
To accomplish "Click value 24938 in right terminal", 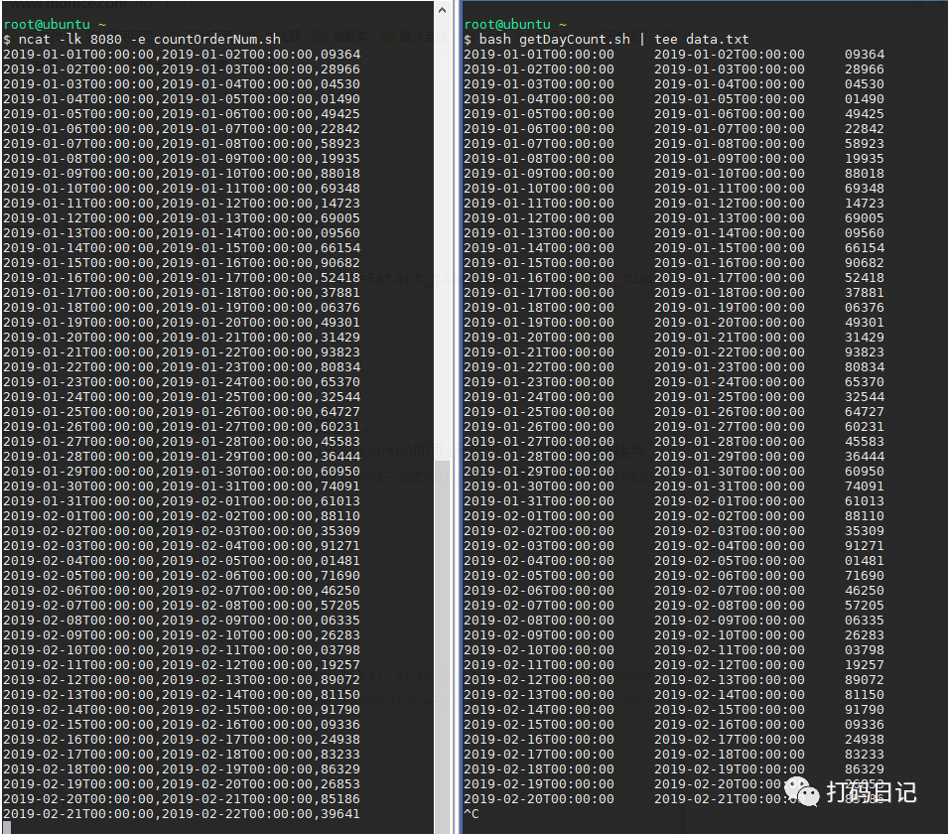I will pos(865,739).
